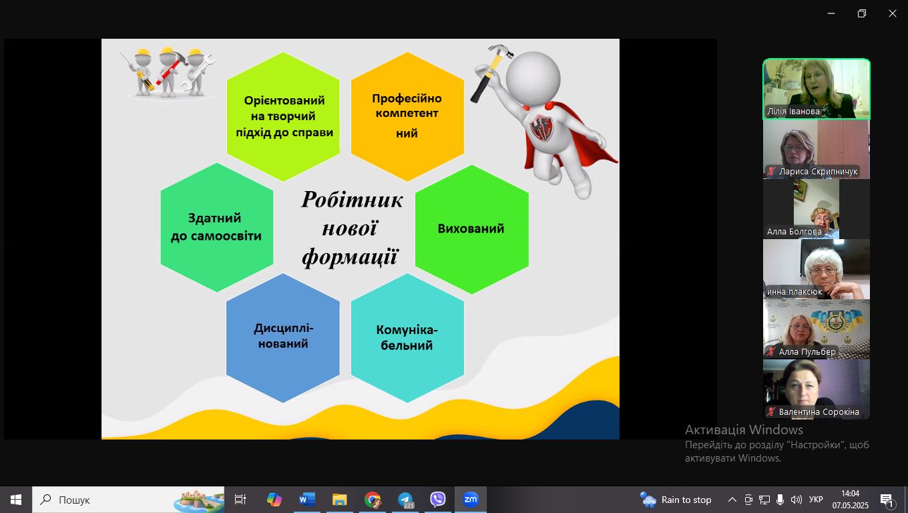Restore down the Zoom meeting window
Viewport: 908px width, 513px height.
(862, 13)
